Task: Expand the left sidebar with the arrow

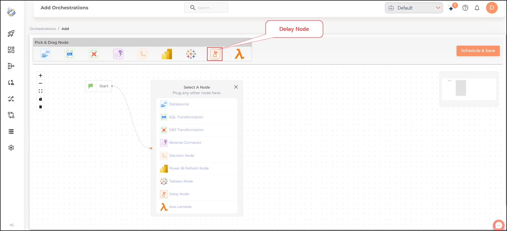Action: [11, 225]
